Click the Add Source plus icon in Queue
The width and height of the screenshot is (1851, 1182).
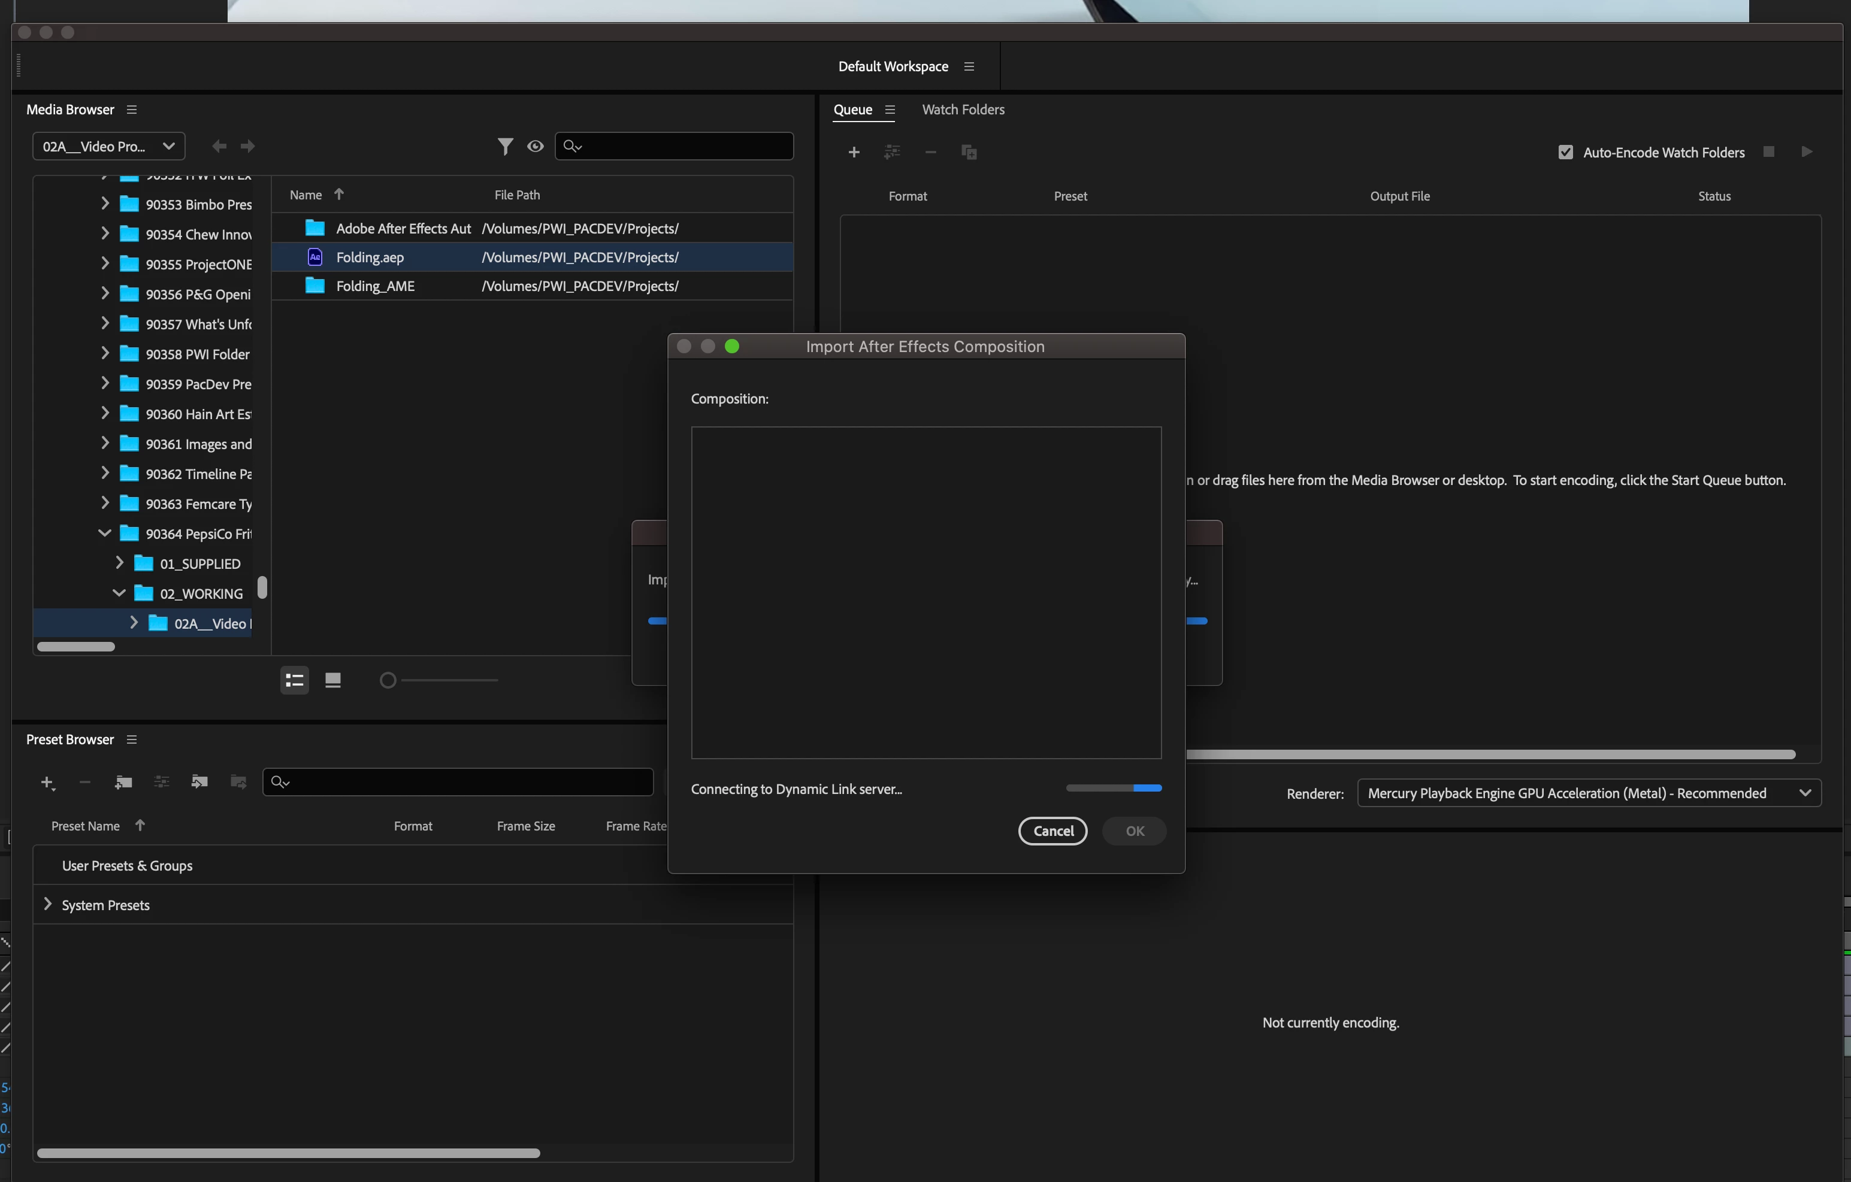click(x=853, y=152)
